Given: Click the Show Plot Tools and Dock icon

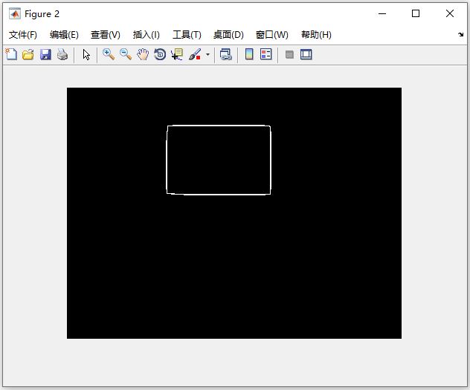Looking at the screenshot, I should (x=306, y=54).
